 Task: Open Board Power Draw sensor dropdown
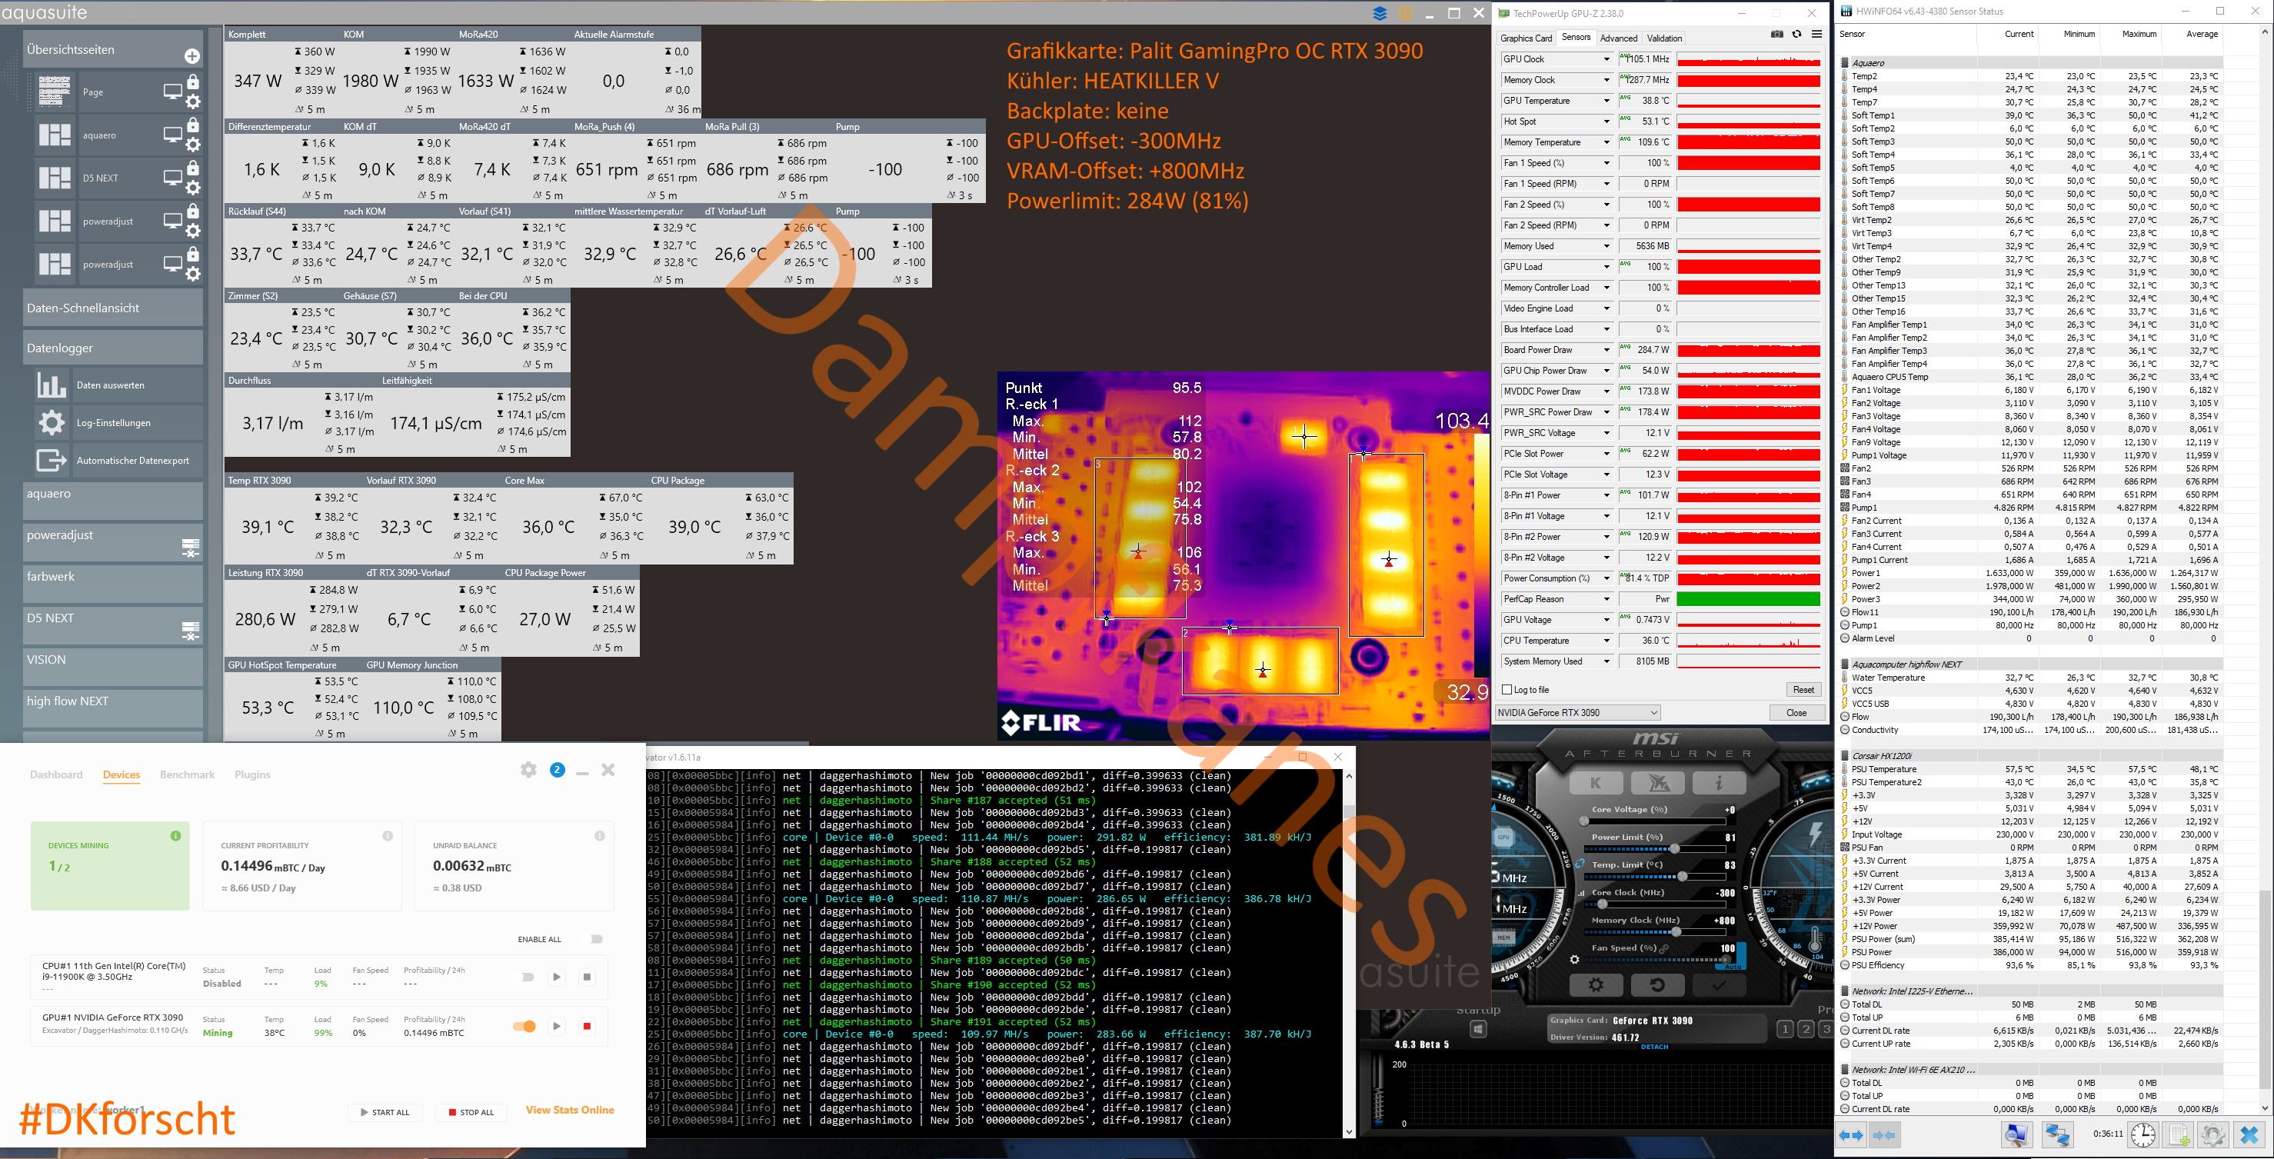(1606, 351)
